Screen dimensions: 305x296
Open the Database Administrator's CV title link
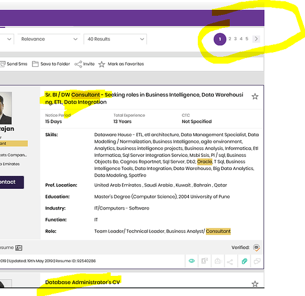[82, 282]
